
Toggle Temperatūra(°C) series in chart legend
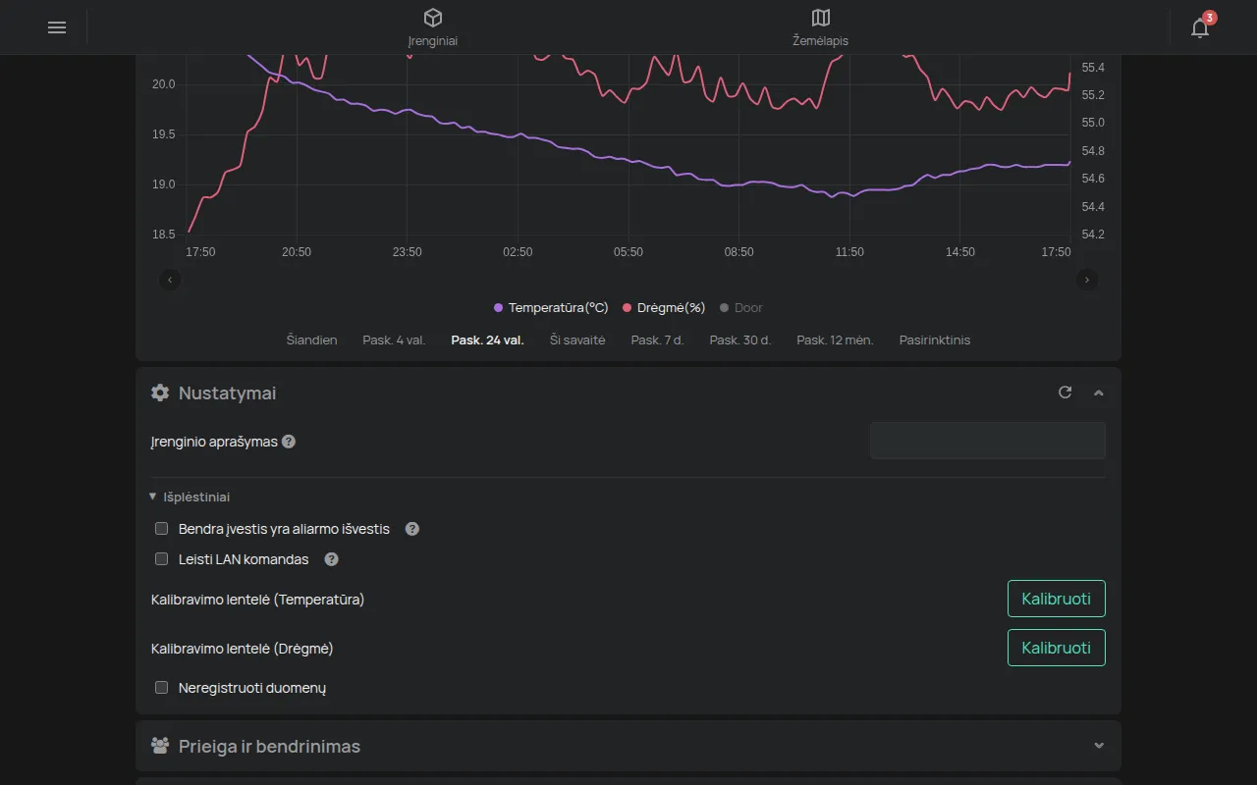tap(551, 308)
